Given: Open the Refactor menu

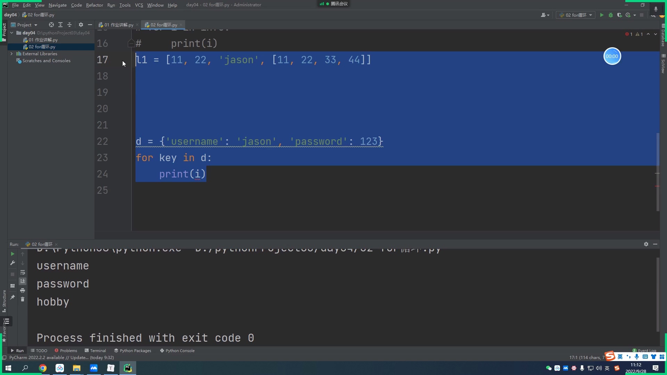Looking at the screenshot, I should click(94, 5).
